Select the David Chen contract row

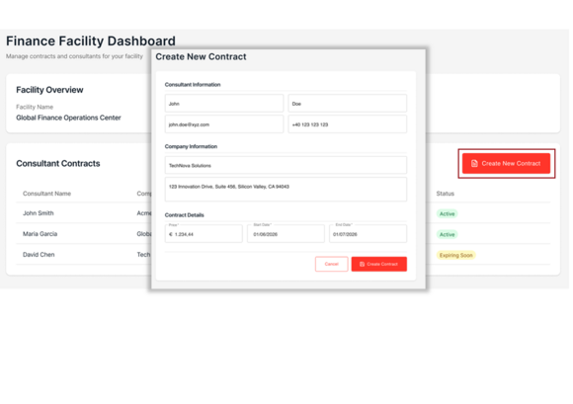pos(283,255)
